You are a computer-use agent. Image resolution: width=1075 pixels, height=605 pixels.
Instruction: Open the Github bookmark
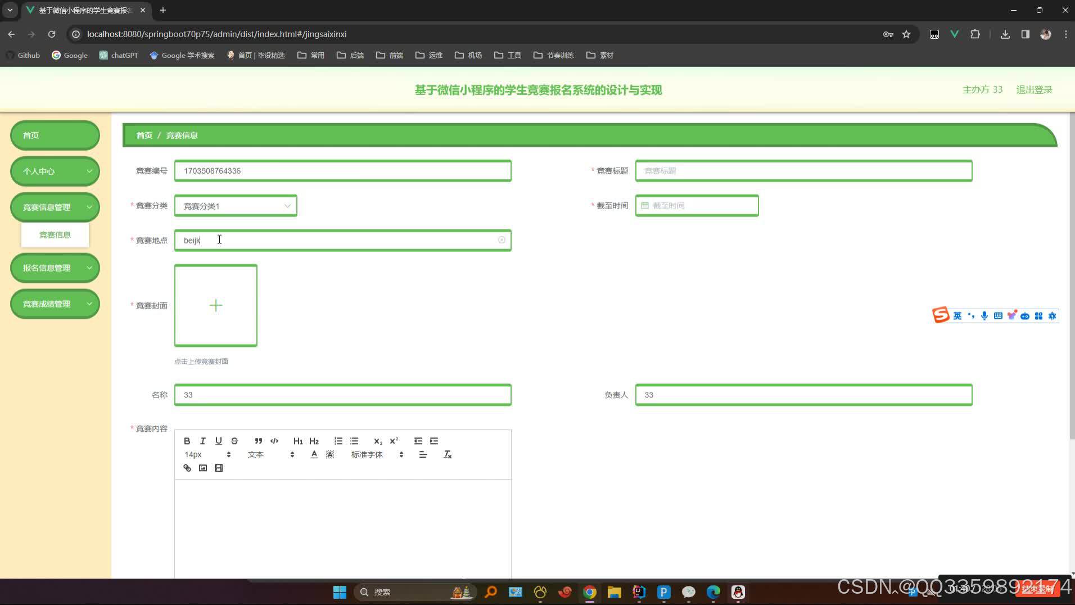[23, 55]
